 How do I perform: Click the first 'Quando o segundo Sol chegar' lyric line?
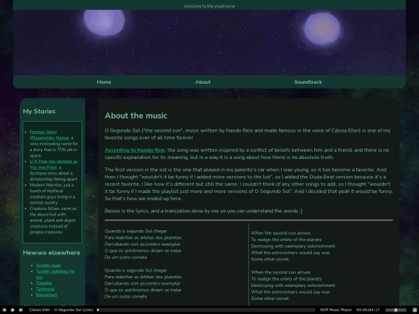(x=136, y=231)
